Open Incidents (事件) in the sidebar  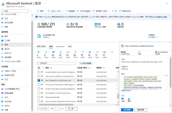click(5, 36)
